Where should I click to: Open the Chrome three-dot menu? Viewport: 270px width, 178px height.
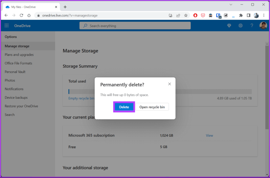pyautogui.click(x=264, y=16)
